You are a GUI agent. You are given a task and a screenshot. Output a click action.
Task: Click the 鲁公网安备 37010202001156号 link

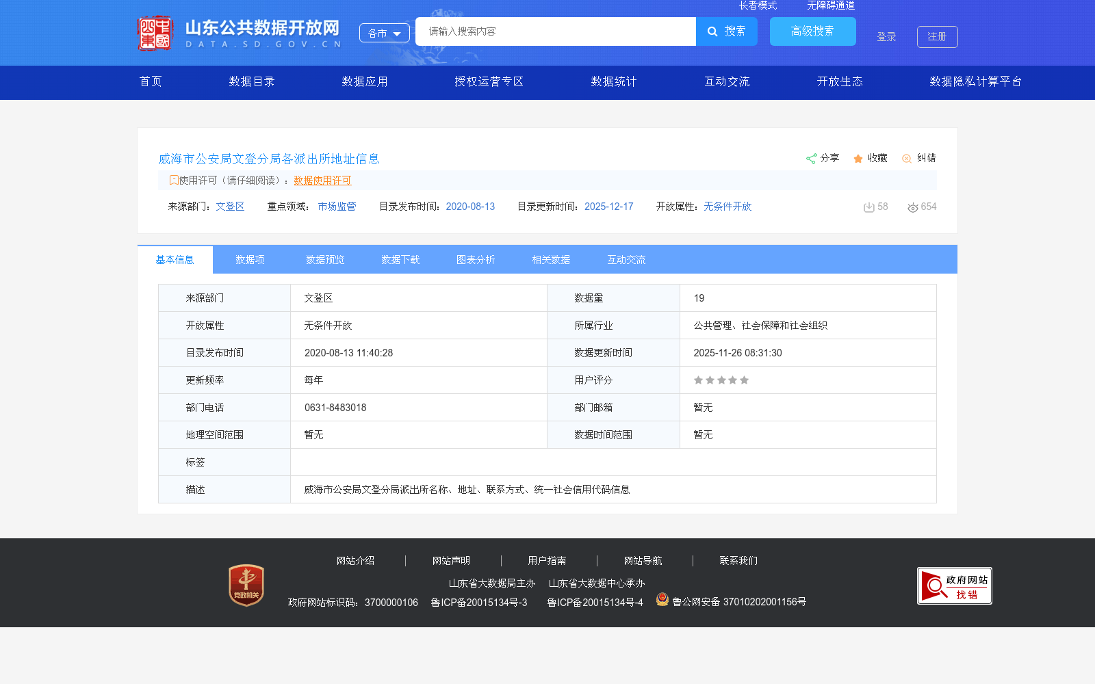[x=739, y=602]
